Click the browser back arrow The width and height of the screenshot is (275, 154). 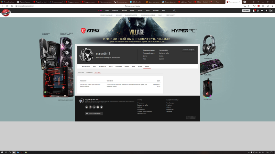[x=2, y=6]
